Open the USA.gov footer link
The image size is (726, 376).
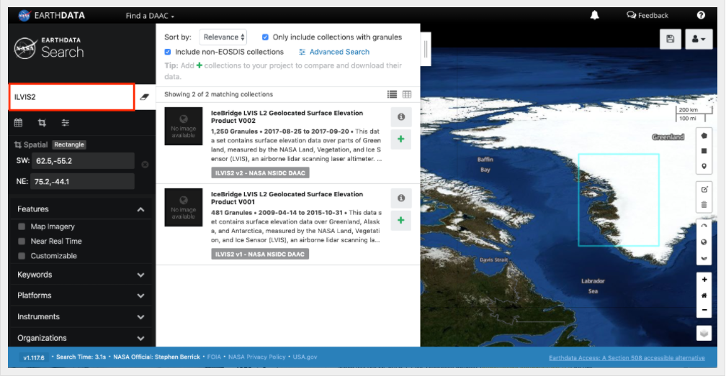pos(305,357)
